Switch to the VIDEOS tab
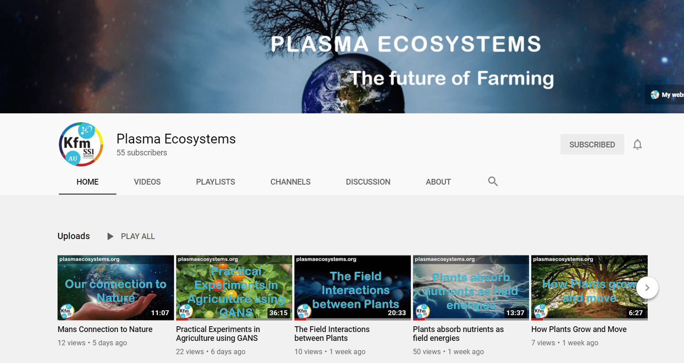 [x=147, y=182]
